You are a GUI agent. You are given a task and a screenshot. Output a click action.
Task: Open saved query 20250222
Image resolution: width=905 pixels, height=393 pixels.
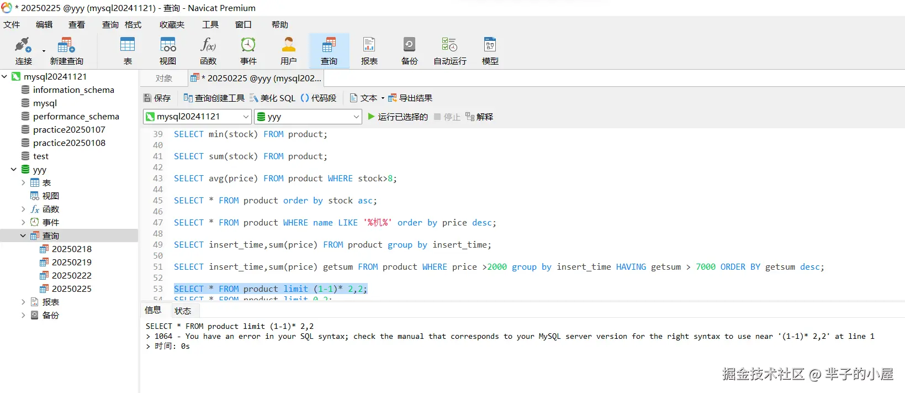(x=71, y=275)
